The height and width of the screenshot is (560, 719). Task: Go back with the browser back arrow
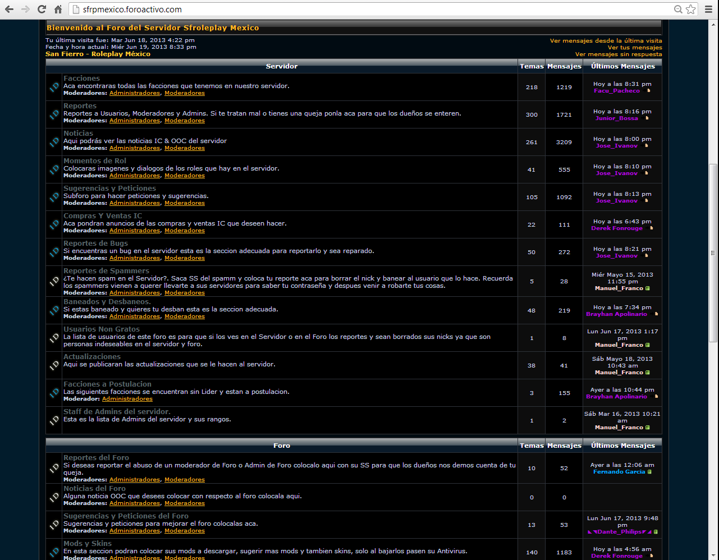click(x=9, y=10)
